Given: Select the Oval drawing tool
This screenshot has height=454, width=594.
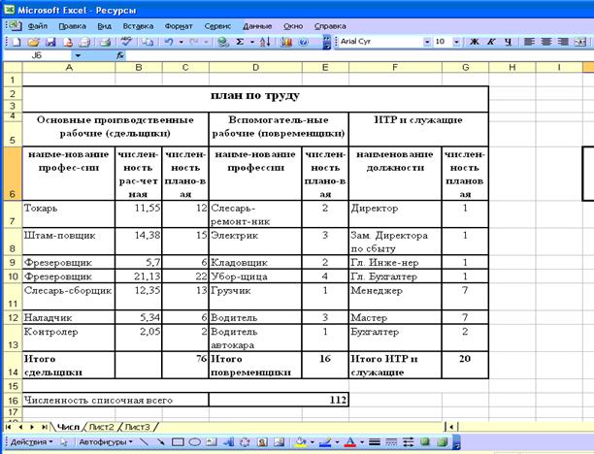Looking at the screenshot, I should 195,442.
